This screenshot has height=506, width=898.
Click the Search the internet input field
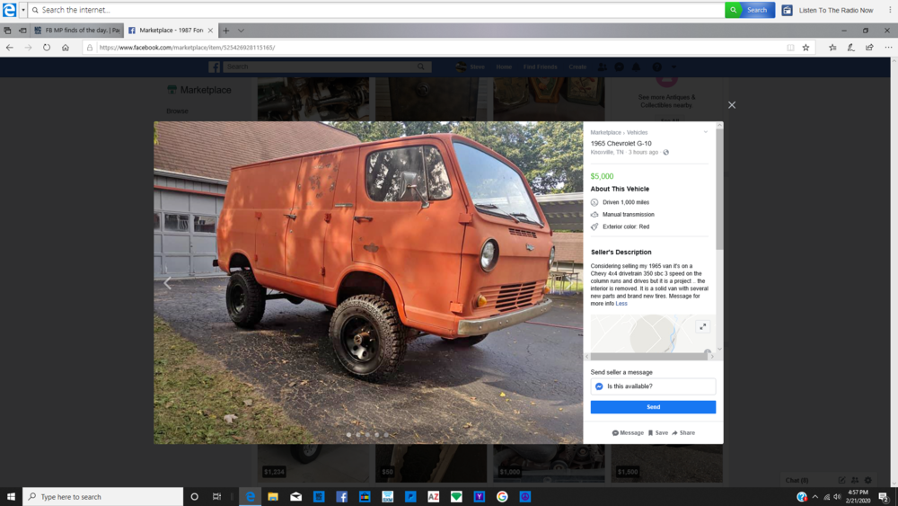coord(377,10)
